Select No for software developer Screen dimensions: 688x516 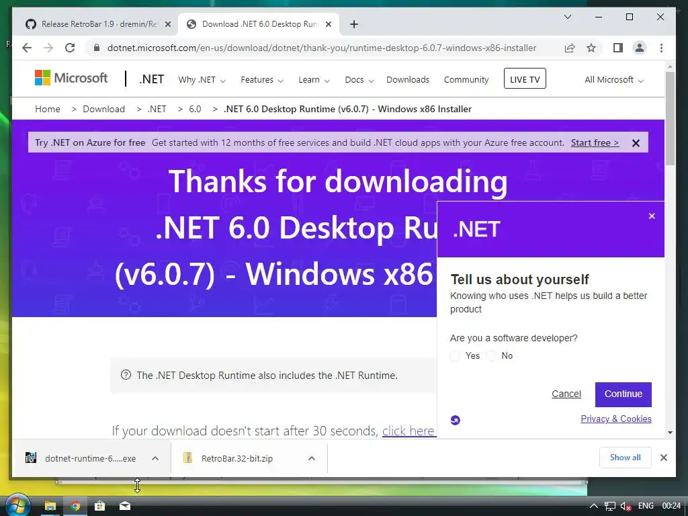coord(491,356)
